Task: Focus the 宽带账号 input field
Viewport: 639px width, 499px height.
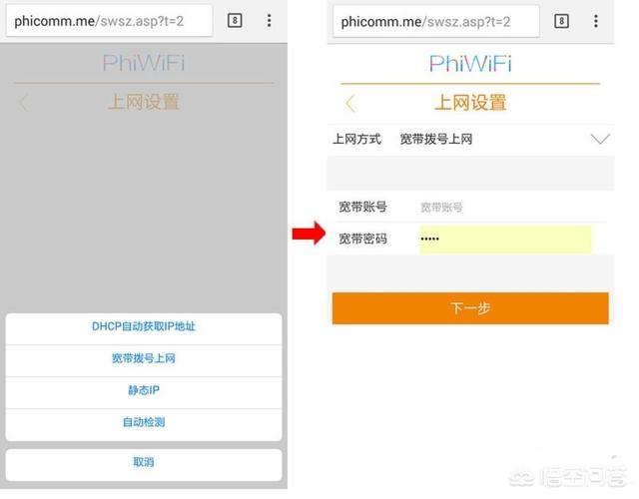Action: coord(505,208)
